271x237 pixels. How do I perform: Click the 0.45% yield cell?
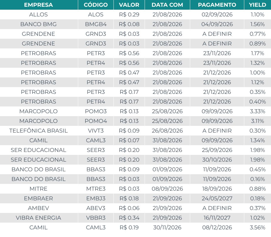257,169
